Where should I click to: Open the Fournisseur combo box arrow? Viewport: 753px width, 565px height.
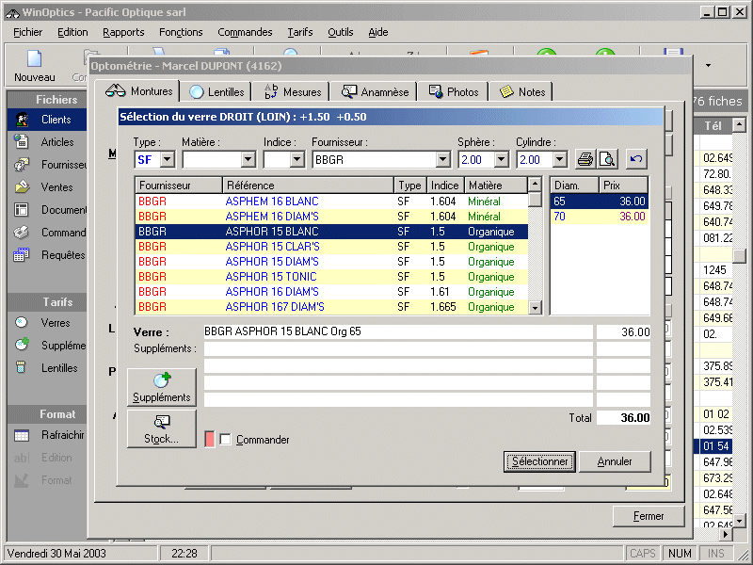coord(442,160)
